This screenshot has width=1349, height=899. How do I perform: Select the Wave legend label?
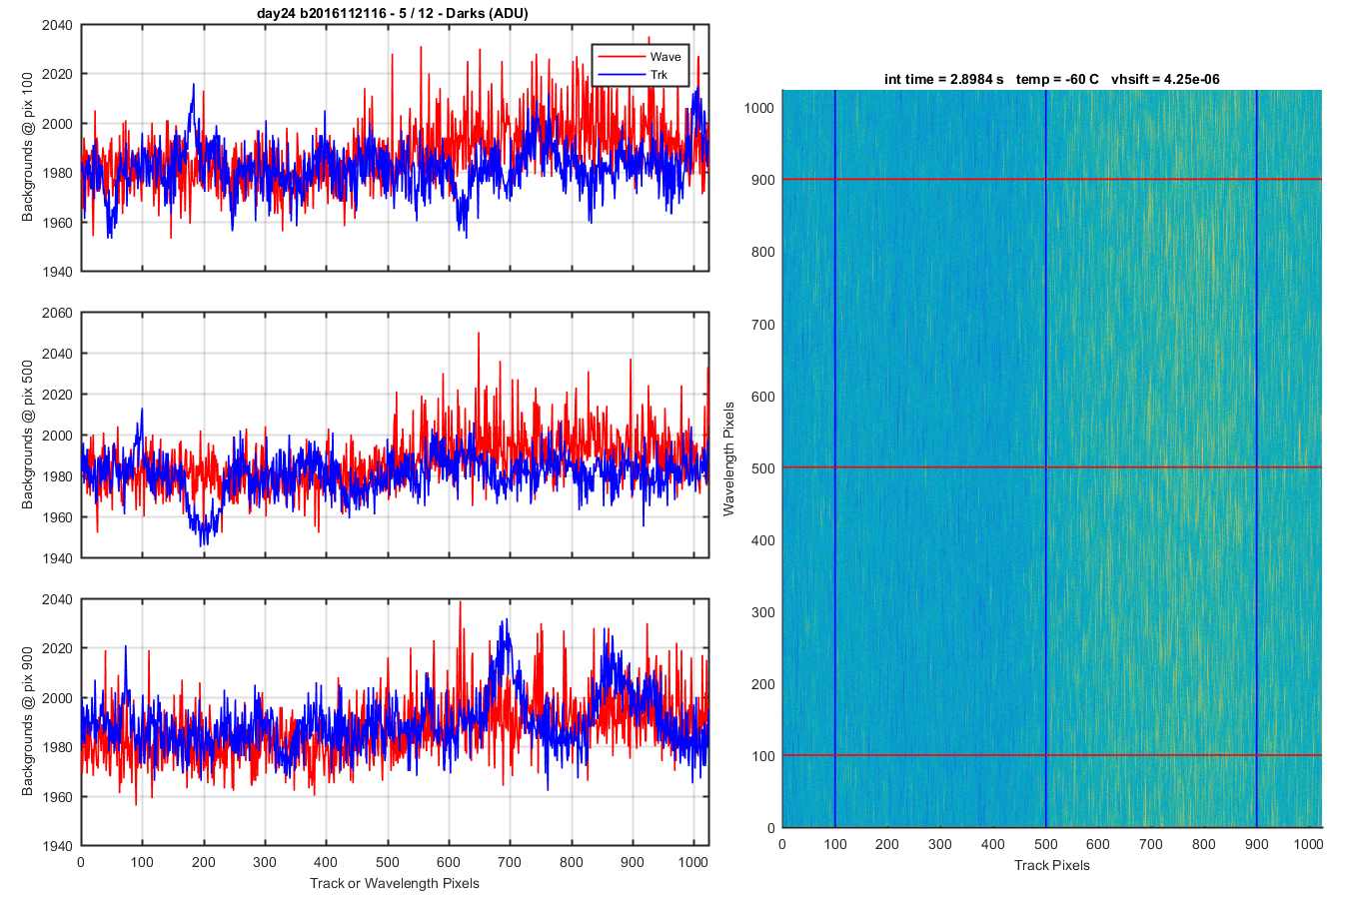point(666,57)
